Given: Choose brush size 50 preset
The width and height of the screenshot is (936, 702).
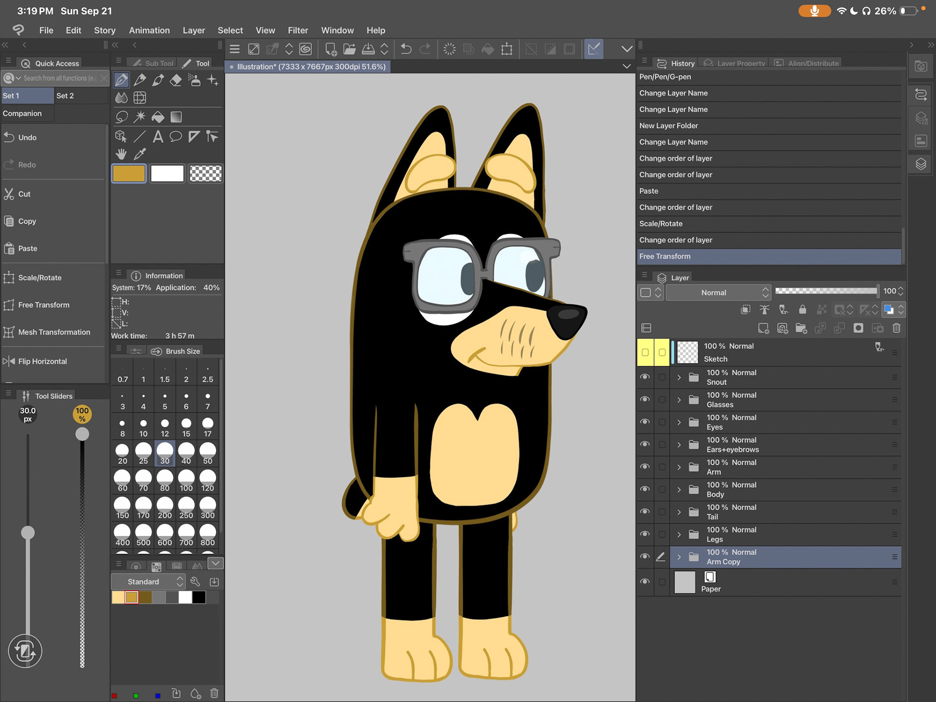Looking at the screenshot, I should (208, 453).
